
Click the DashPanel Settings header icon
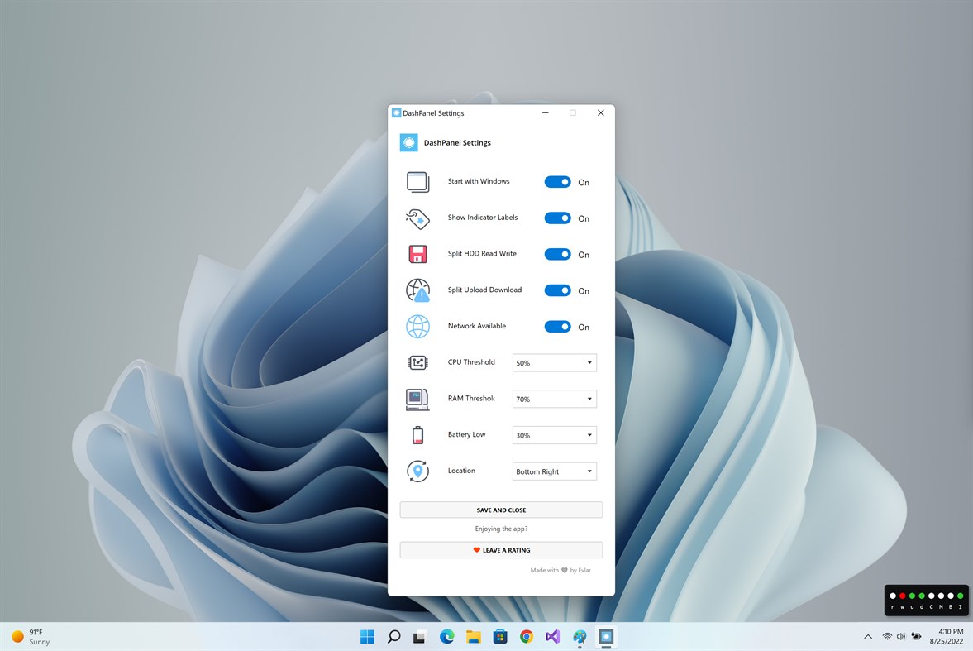pyautogui.click(x=408, y=141)
